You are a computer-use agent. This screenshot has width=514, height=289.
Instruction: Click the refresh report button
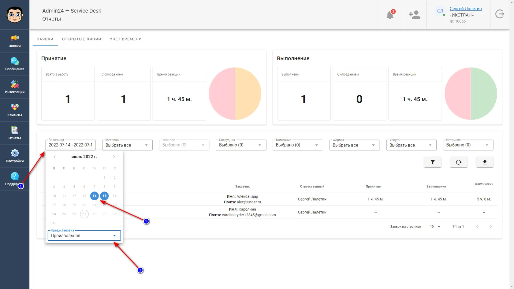[x=459, y=162]
